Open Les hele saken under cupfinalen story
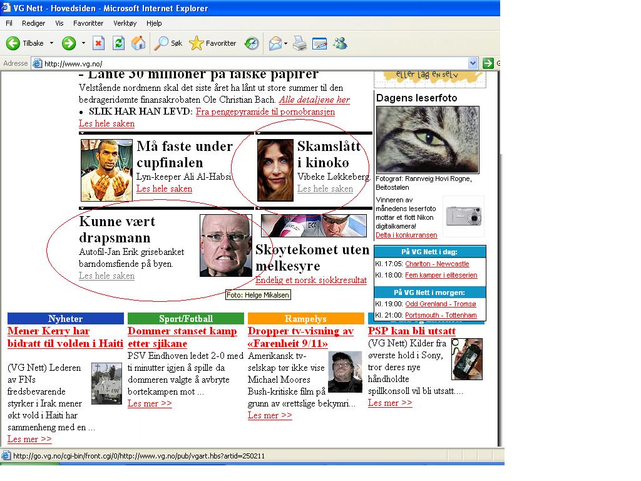 165,189
